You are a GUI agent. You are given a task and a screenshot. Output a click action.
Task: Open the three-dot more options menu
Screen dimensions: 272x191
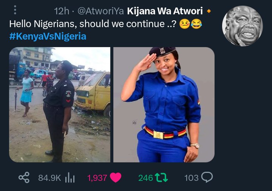tap(15, 10)
